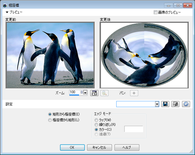
Task: Collapse the プレビュー section triangle
Action: click(7, 12)
